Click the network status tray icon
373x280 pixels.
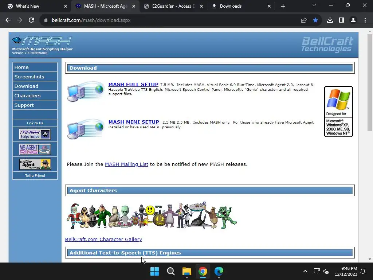click(x=317, y=271)
